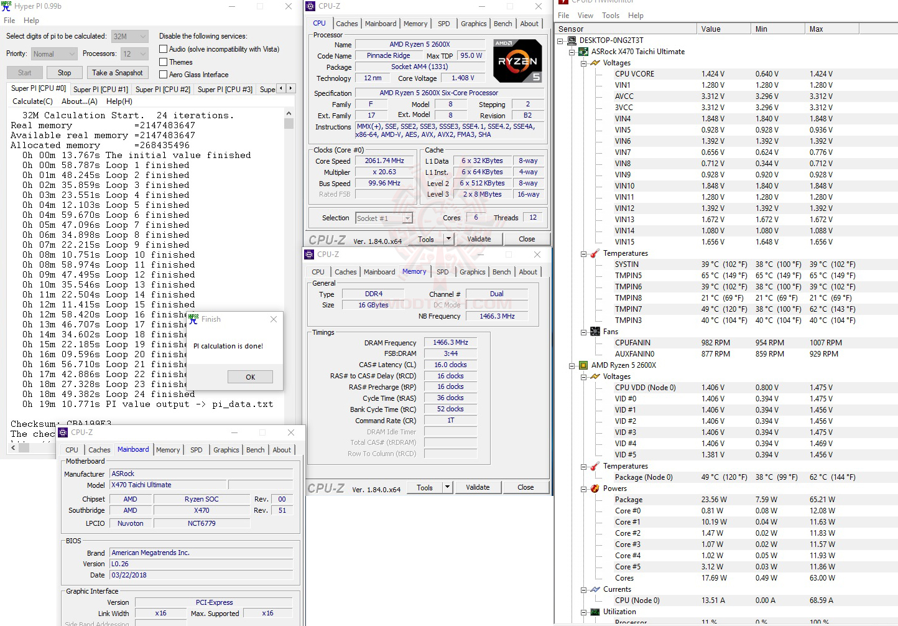Screen dimensions: 898x626
Task: Click the Voltages icon under ASRock X470 Taichi Ultimate
Action: [x=595, y=63]
